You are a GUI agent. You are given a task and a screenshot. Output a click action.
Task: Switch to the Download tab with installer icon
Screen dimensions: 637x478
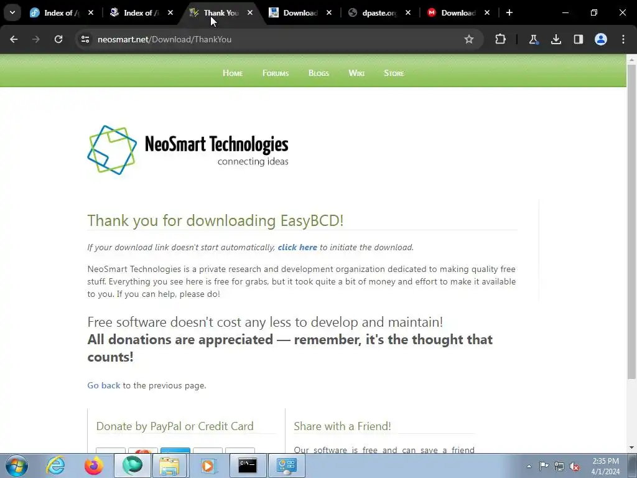tap(300, 12)
